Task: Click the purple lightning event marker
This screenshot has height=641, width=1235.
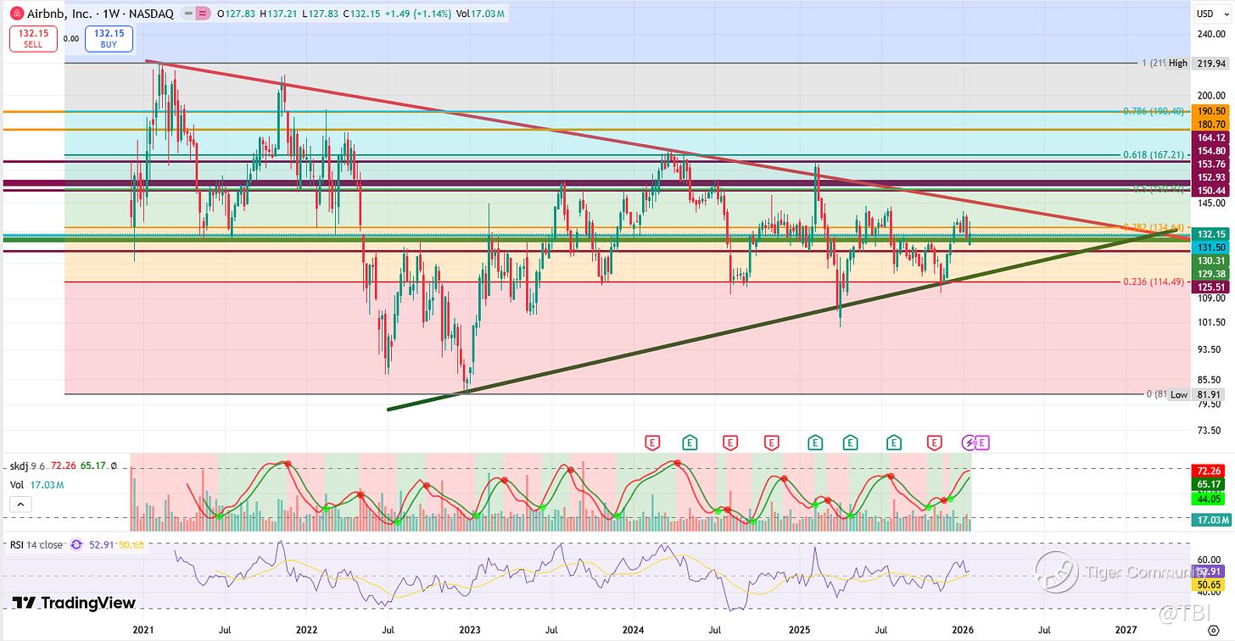Action: pos(970,442)
